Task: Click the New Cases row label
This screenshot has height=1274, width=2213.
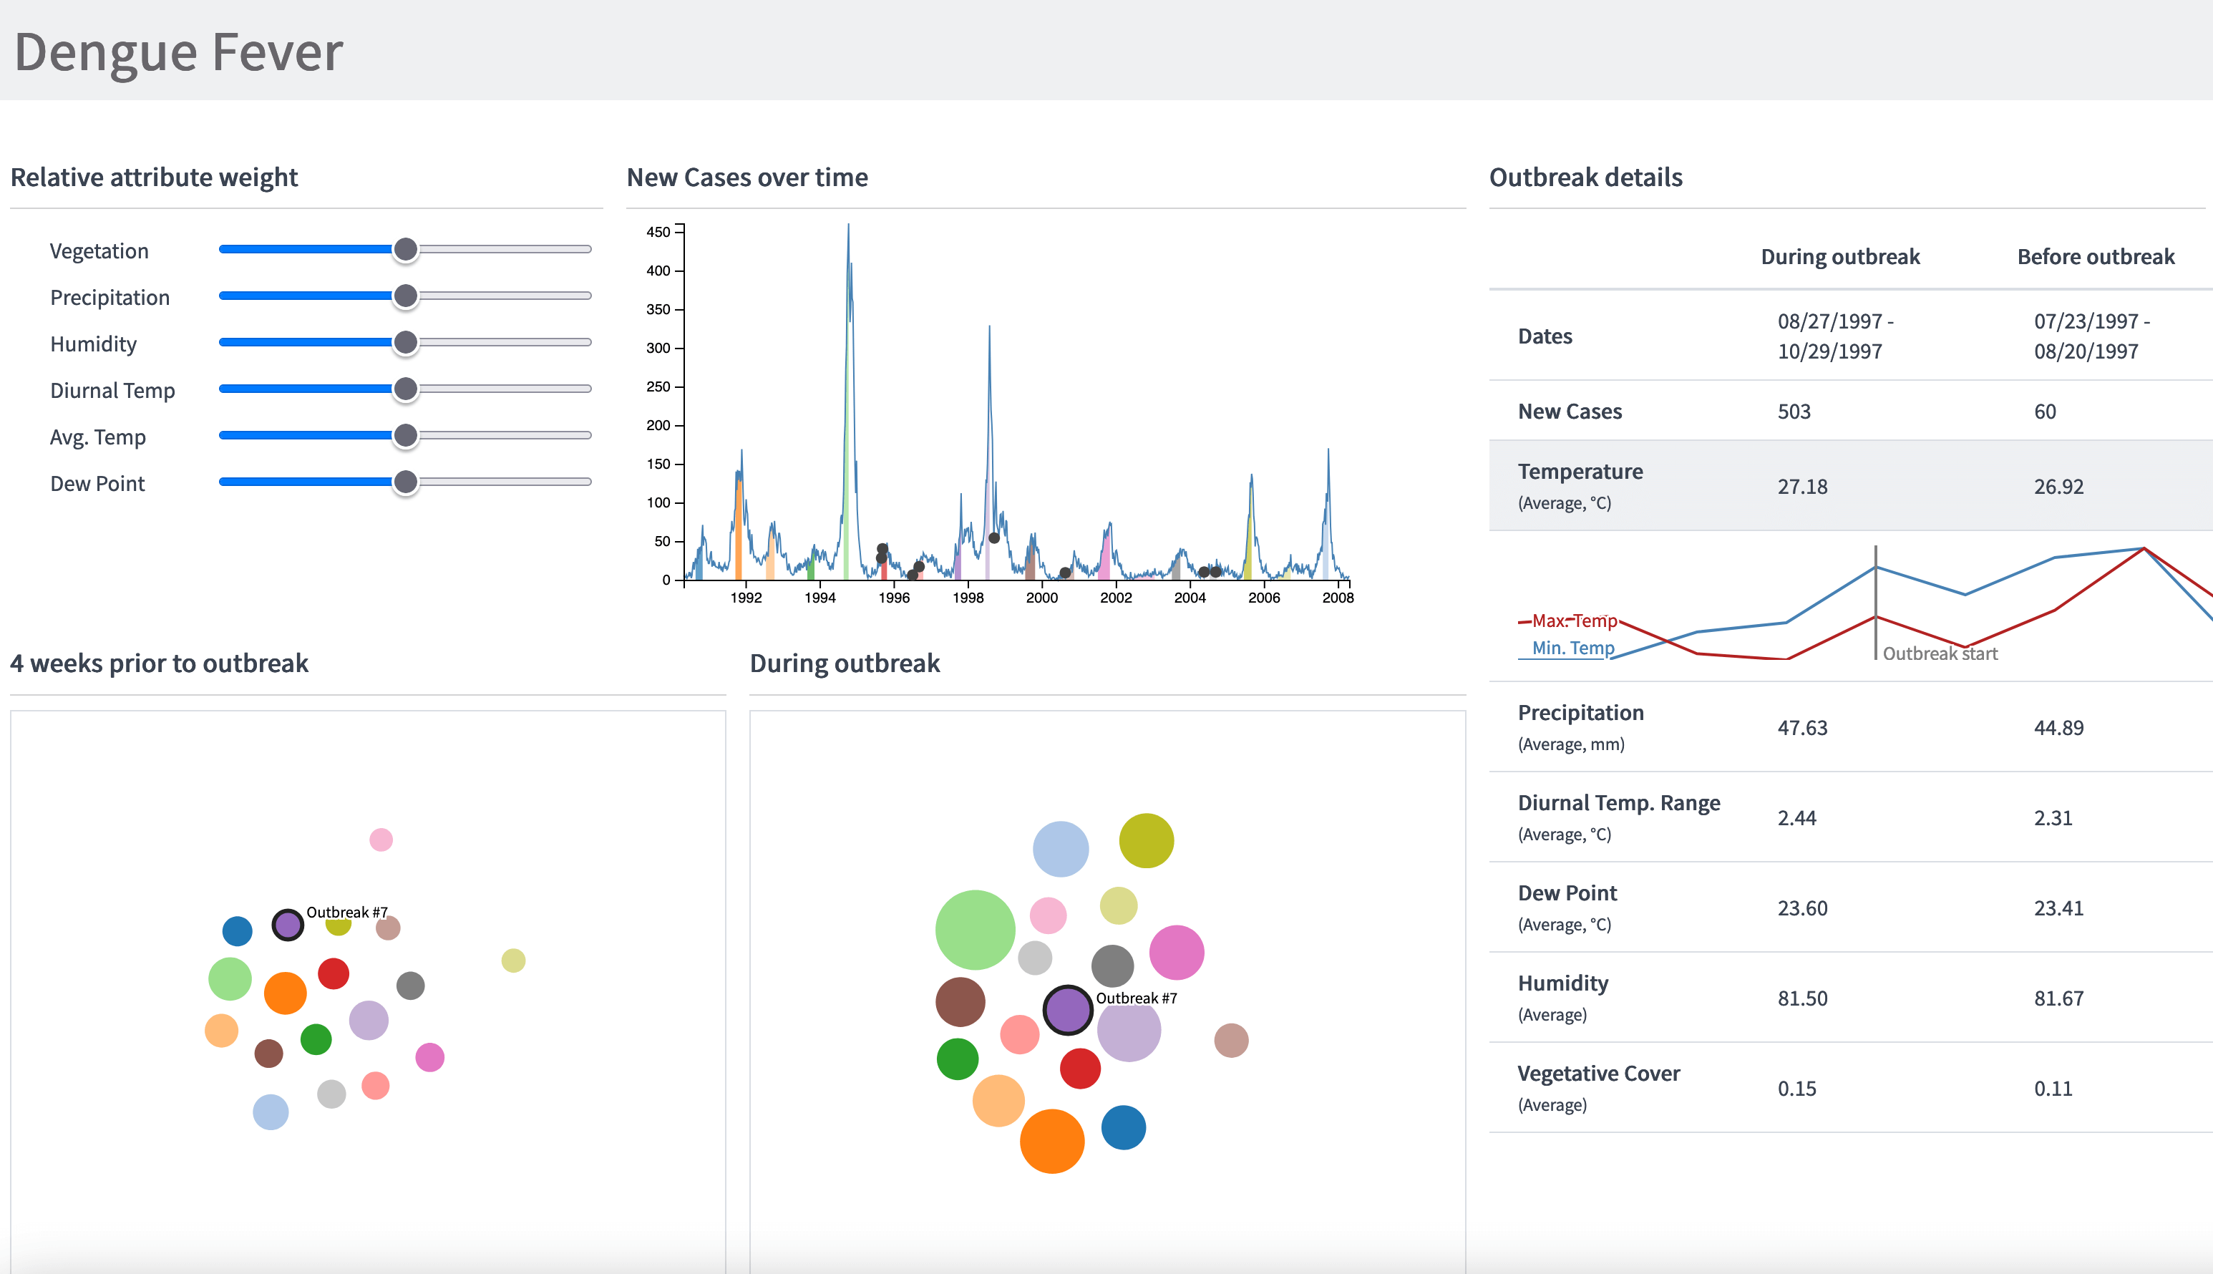Action: pos(1570,412)
